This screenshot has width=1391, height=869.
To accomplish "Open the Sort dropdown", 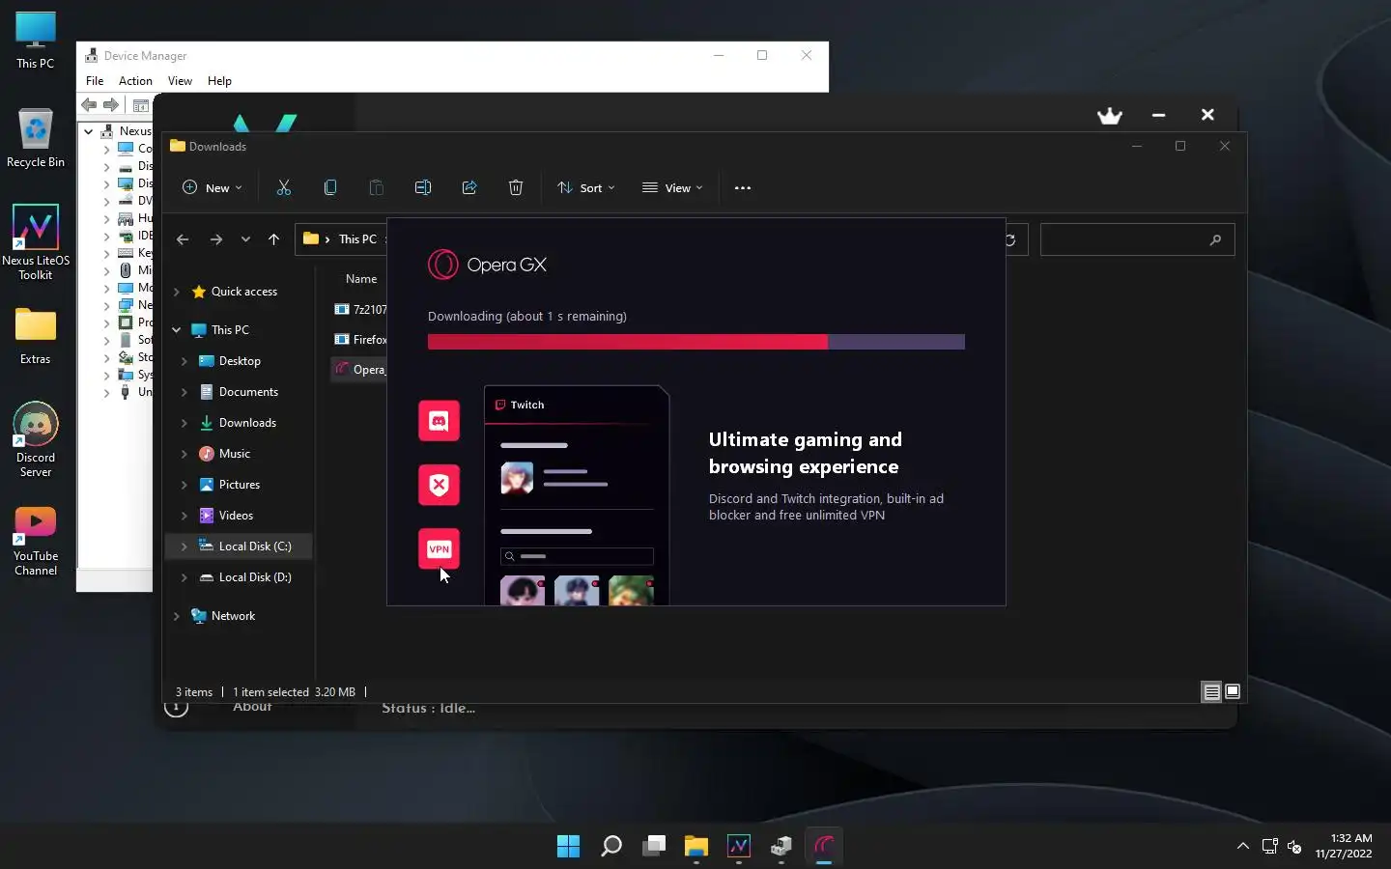I will [586, 188].
